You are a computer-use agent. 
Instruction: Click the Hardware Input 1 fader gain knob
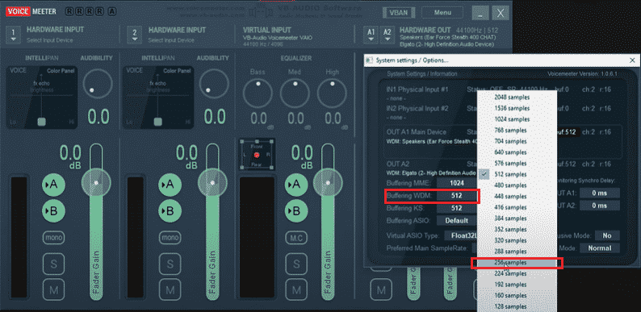pos(97,182)
